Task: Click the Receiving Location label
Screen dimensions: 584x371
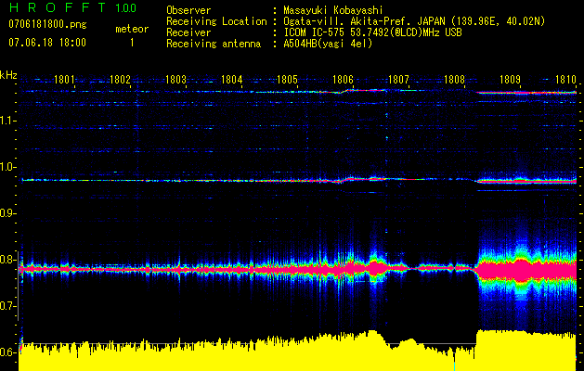Action: click(216, 22)
